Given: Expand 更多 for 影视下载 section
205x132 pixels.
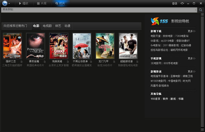Looking at the screenshot, I should [192, 31].
